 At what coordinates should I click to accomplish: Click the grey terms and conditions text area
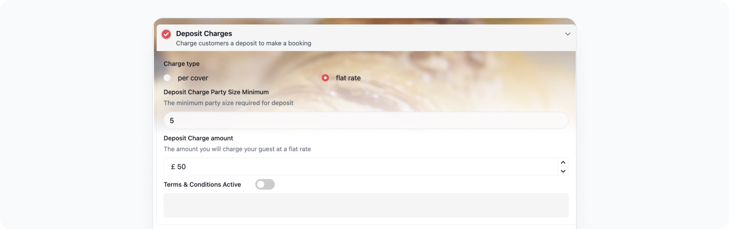[x=366, y=205]
